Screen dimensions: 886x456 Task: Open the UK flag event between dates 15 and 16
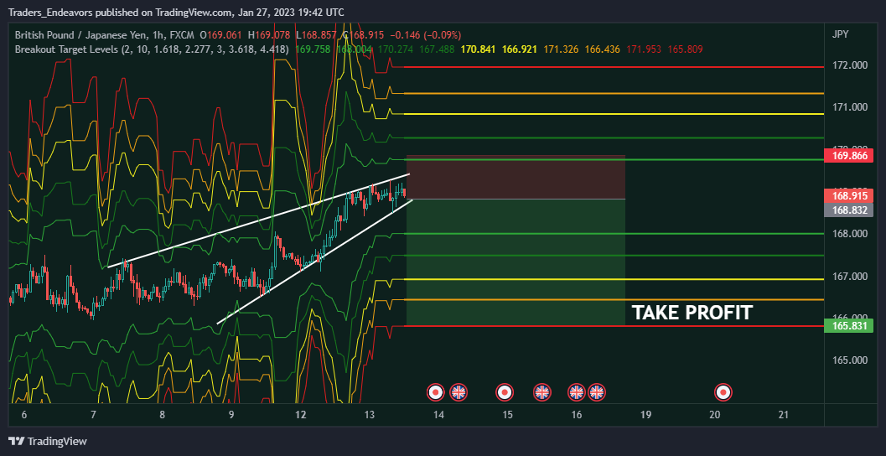point(541,391)
